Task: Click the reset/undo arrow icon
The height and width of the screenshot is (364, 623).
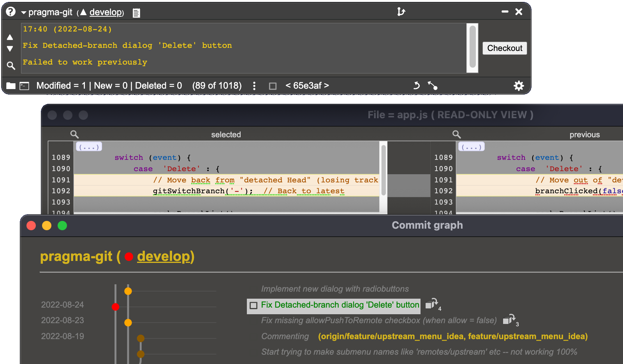Action: pyautogui.click(x=416, y=86)
